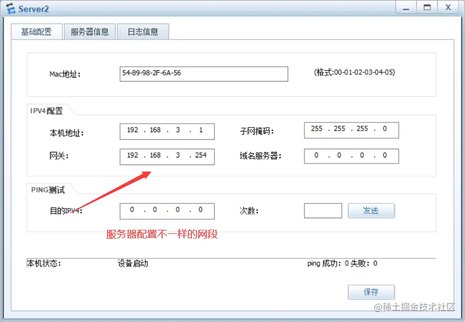
Task: Click the format hint (格式:00-01-02-03-04-05)
Action: [355, 72]
